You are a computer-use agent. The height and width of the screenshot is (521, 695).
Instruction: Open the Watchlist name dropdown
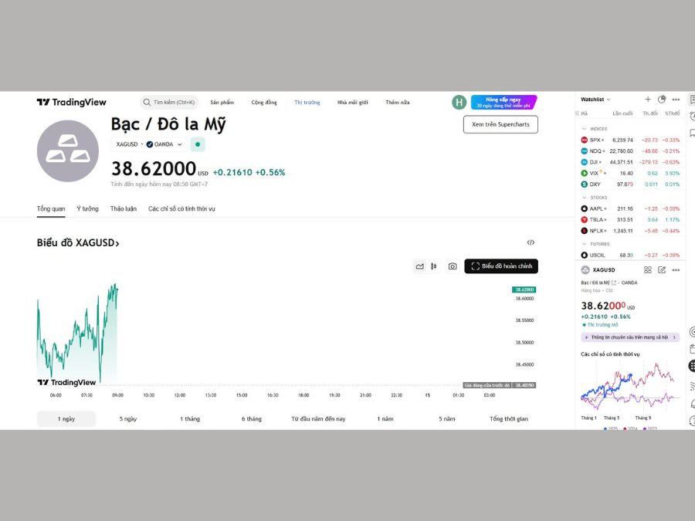point(595,100)
